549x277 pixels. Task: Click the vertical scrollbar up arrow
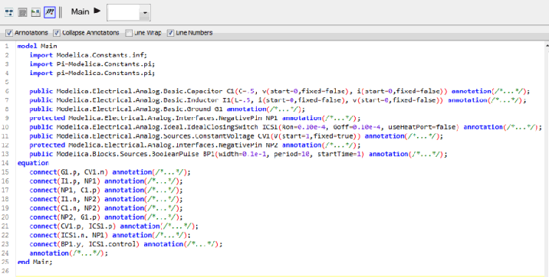[547, 45]
